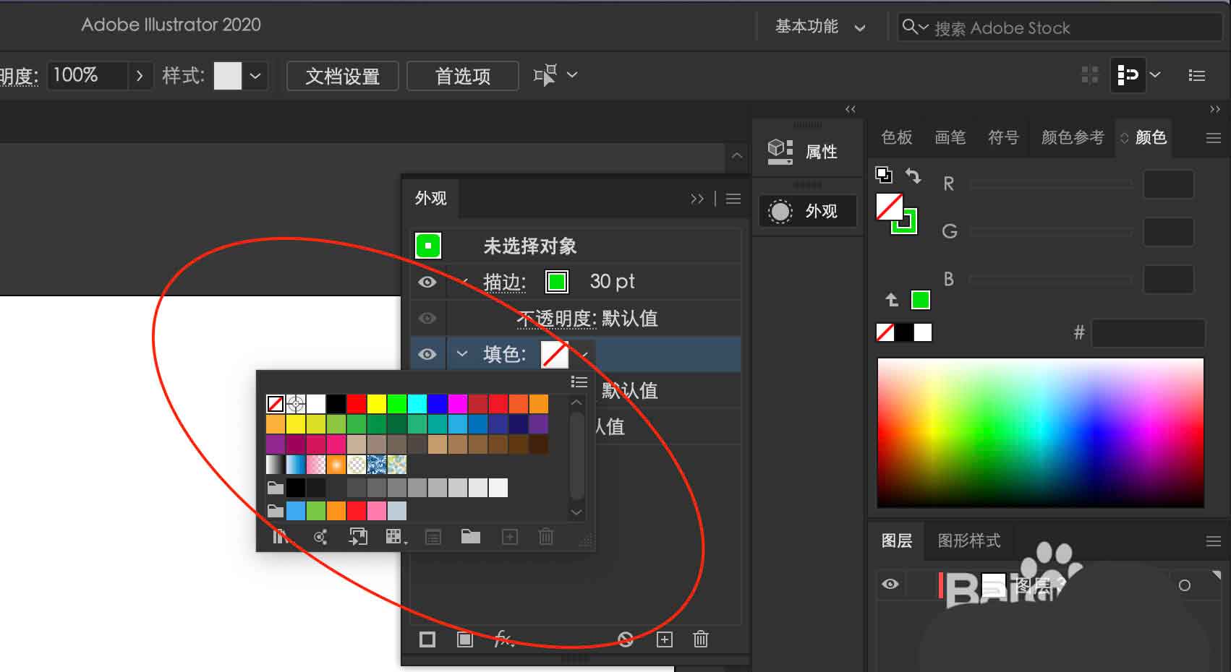The width and height of the screenshot is (1231, 672).
Task: Open the control bar list menu icon
Action: (x=1197, y=75)
